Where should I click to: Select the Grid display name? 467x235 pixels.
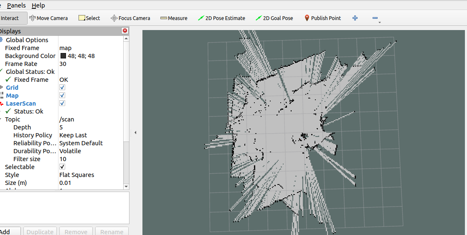(x=12, y=88)
